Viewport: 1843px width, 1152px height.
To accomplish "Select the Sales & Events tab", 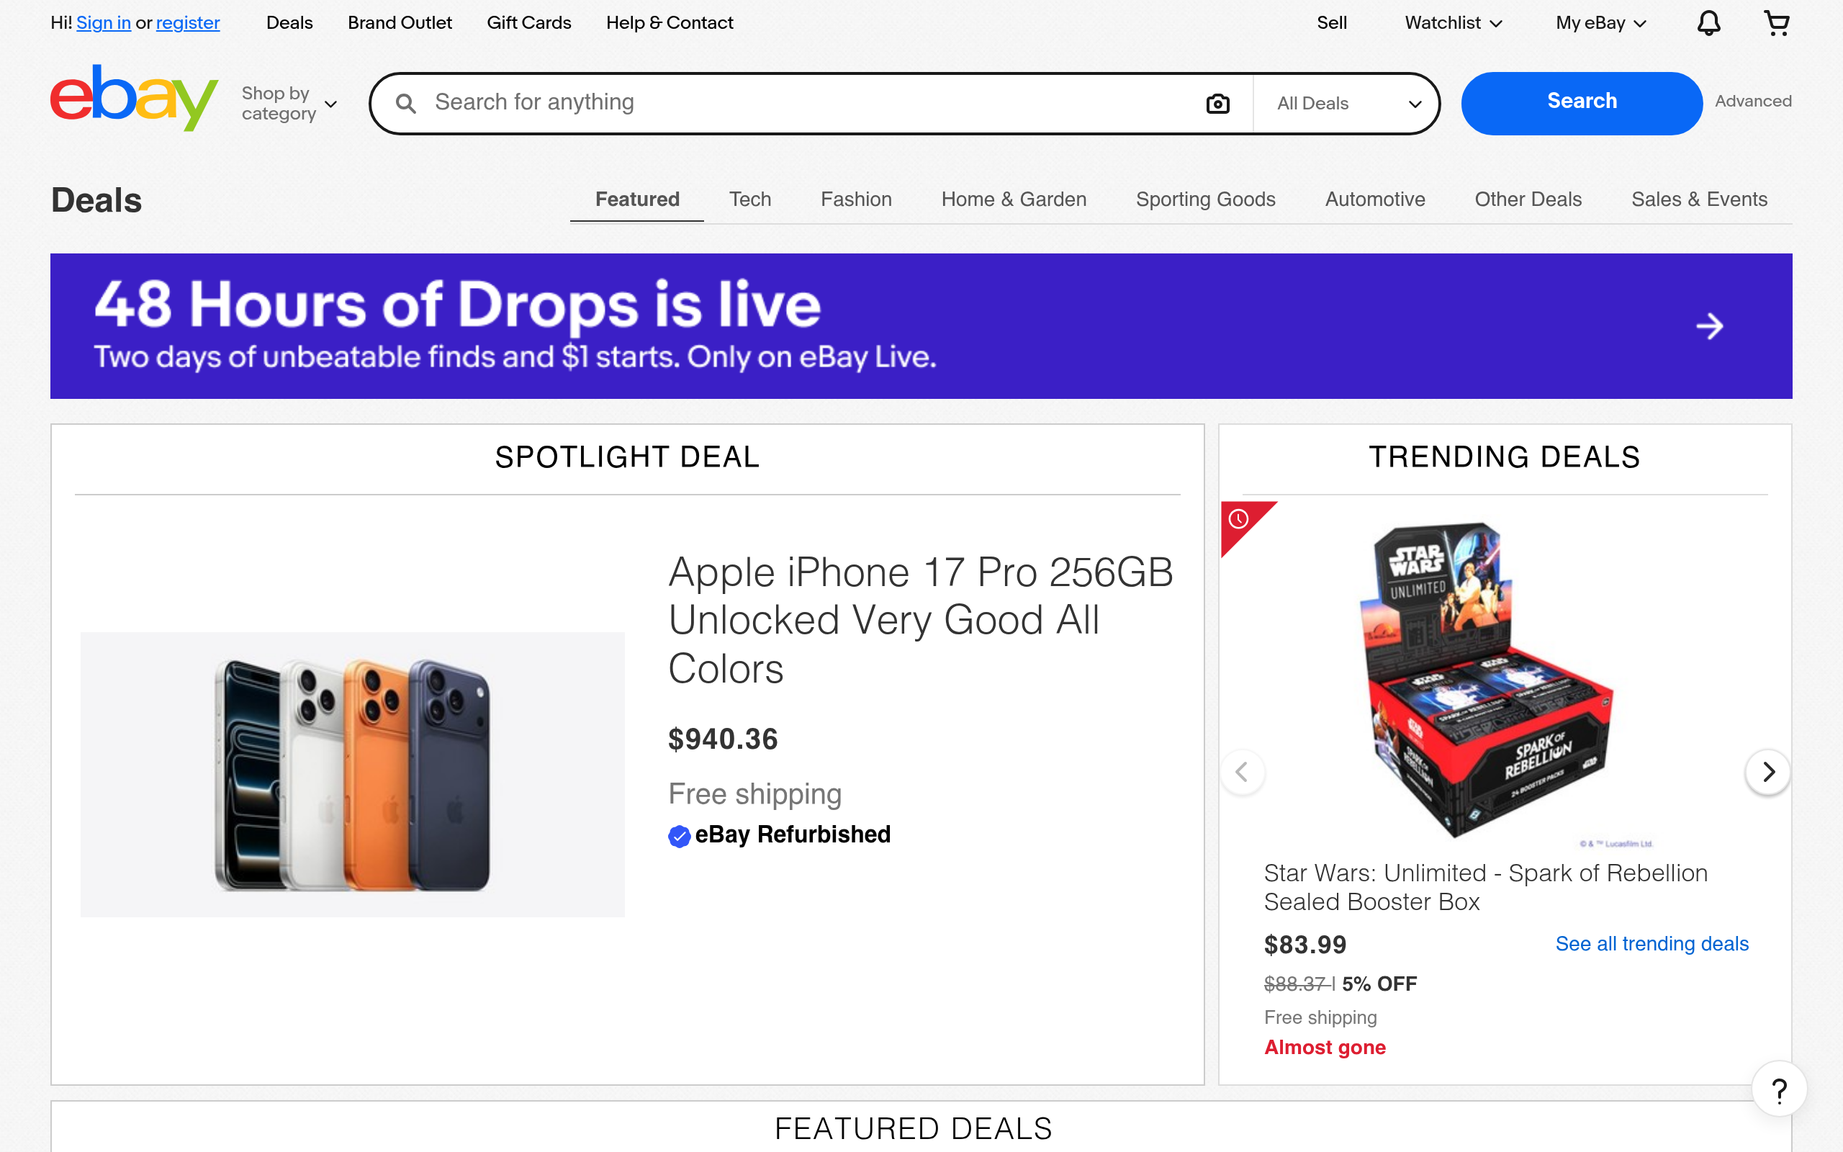I will [1699, 199].
